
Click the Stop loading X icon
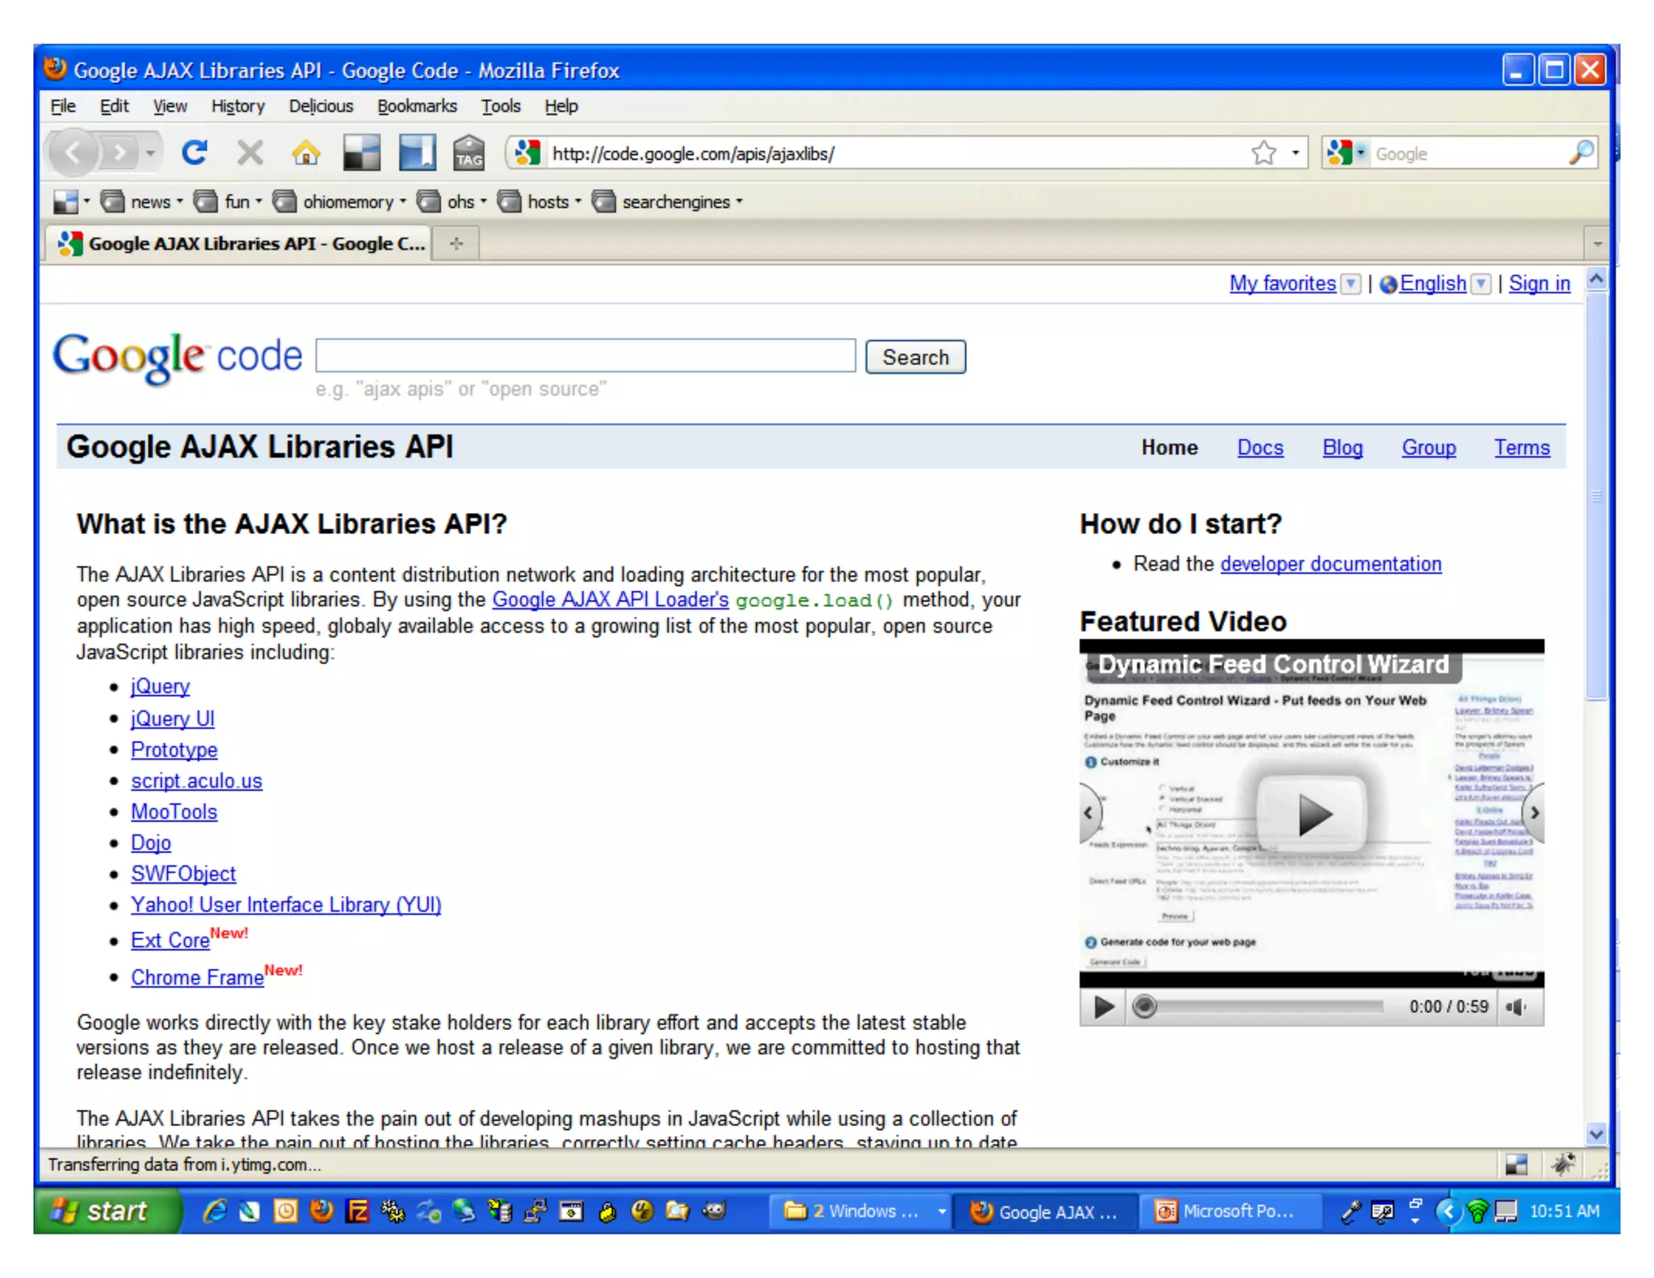tap(250, 152)
